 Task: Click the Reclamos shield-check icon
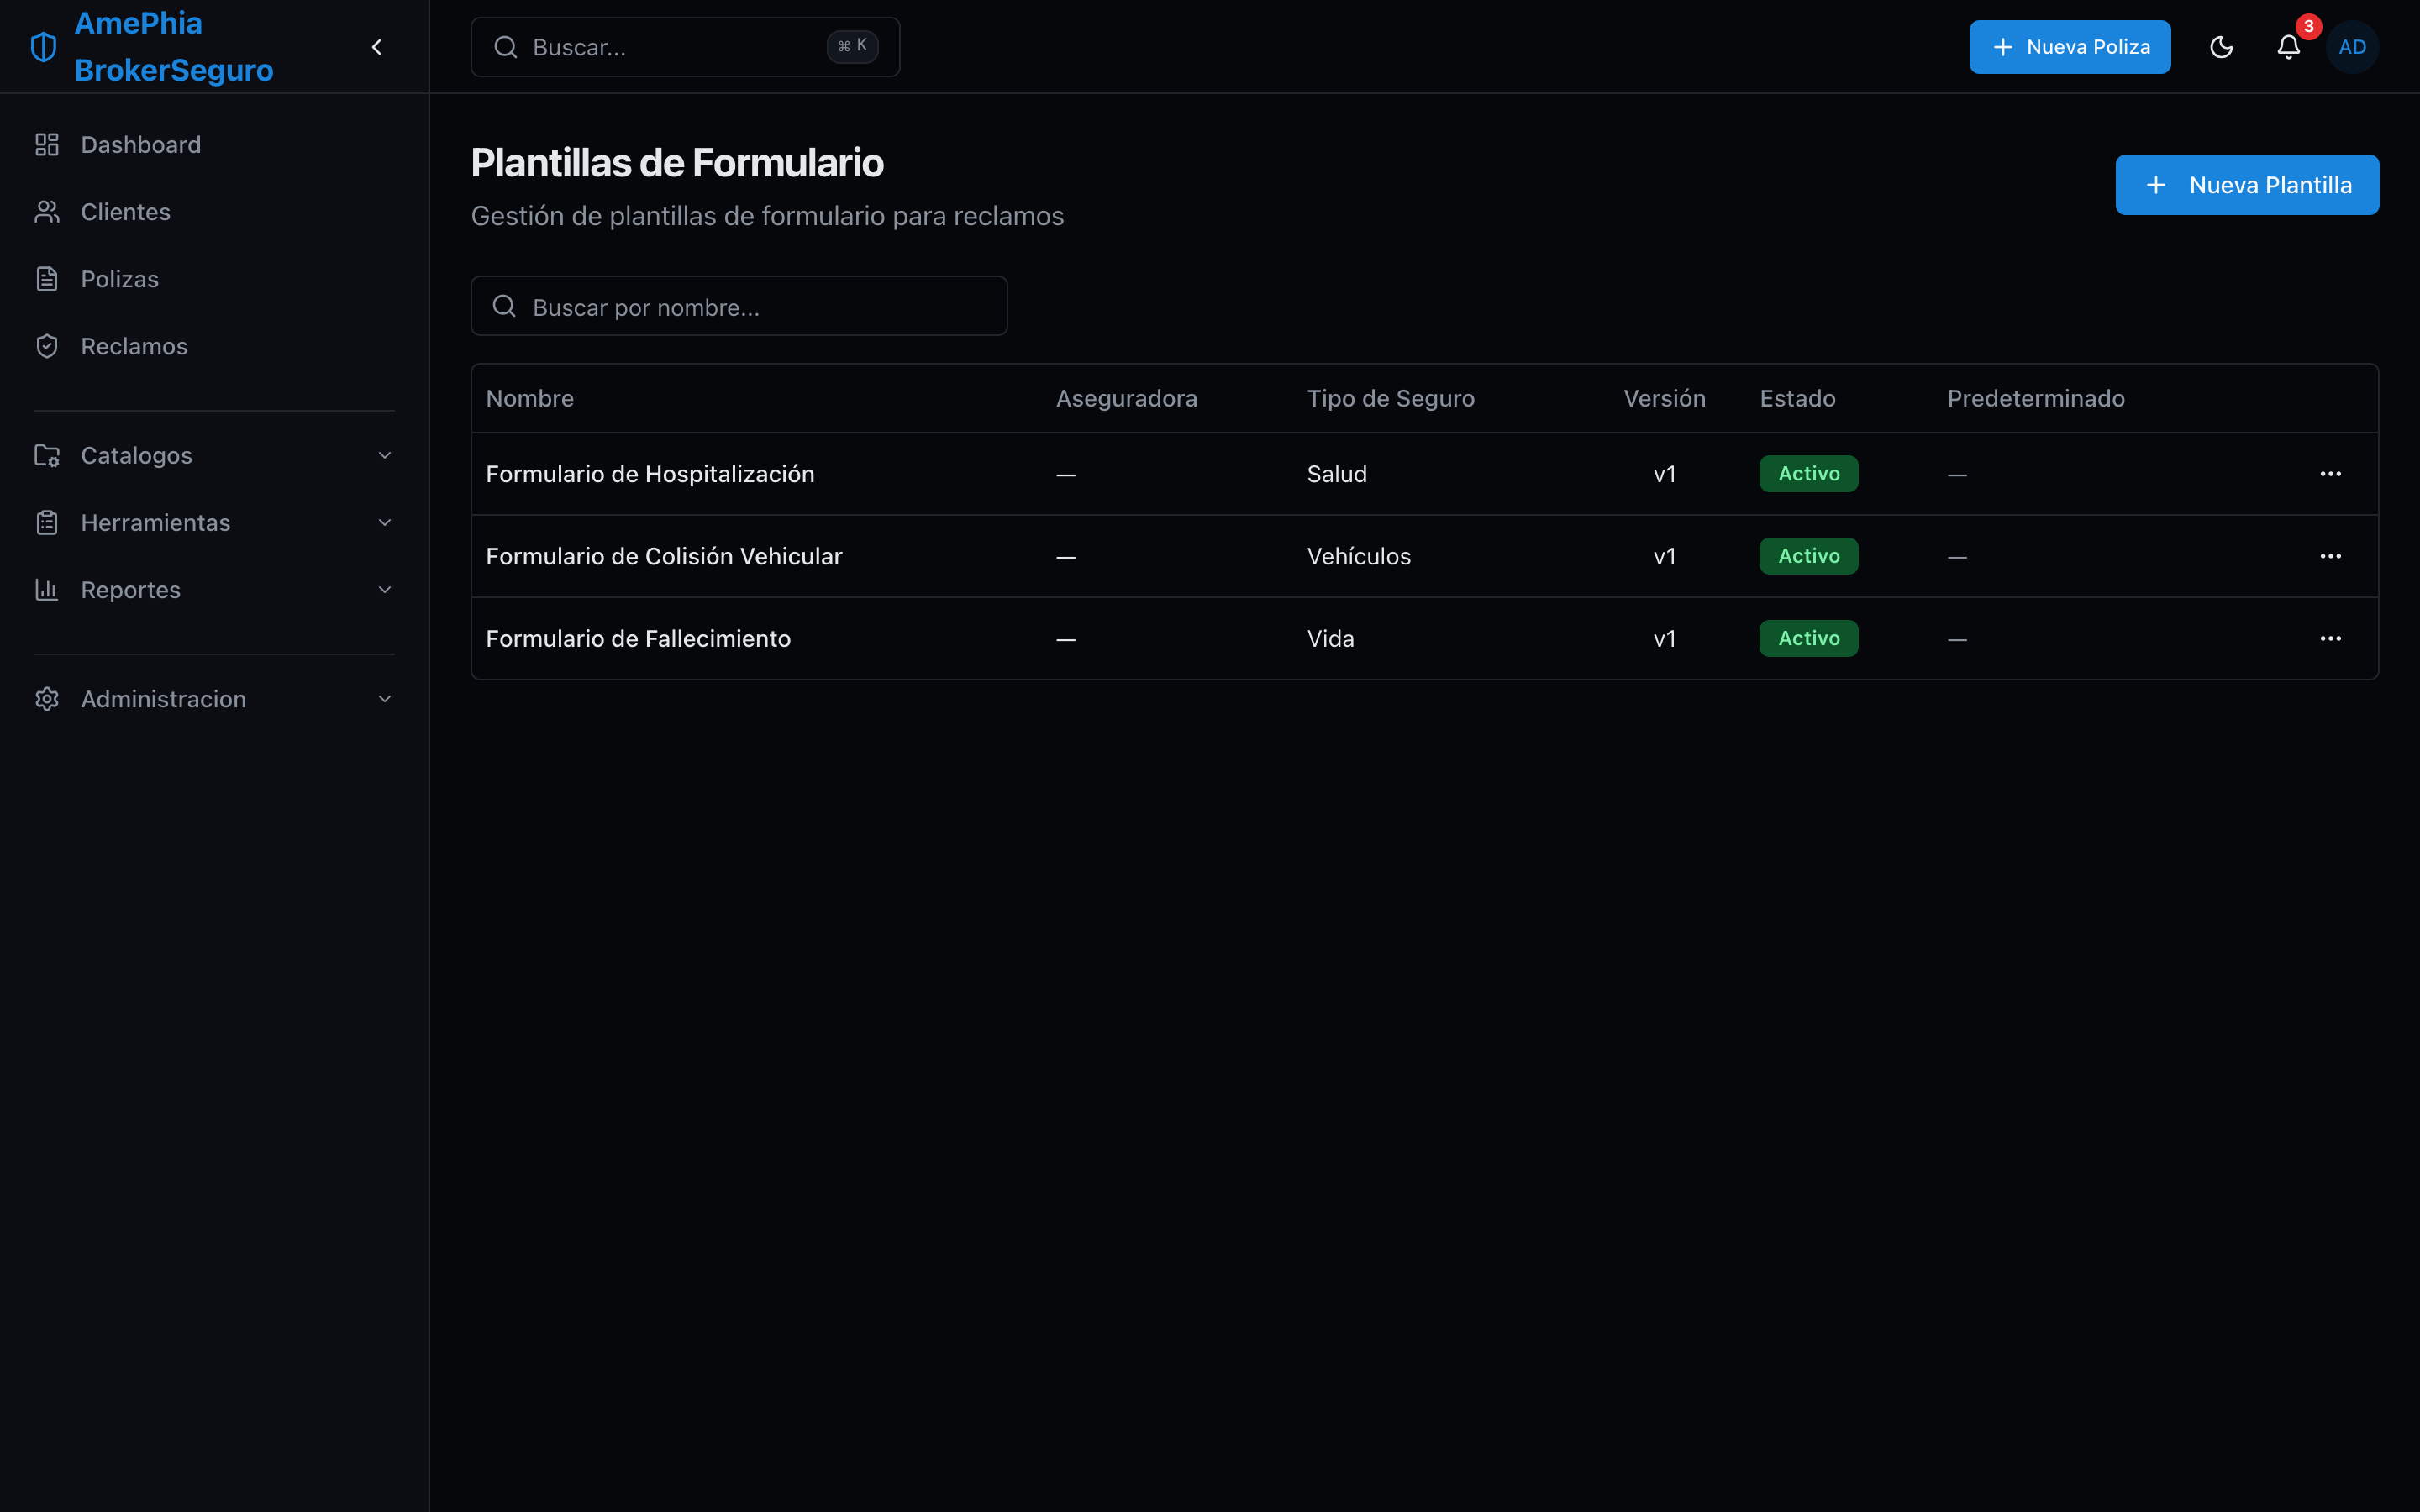[x=47, y=346]
